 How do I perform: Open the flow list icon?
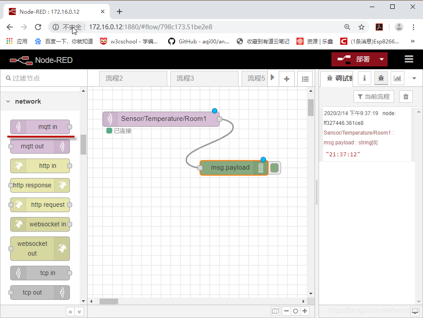click(305, 79)
